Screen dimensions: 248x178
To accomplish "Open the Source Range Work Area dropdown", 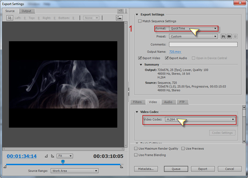I will click(x=75, y=171).
